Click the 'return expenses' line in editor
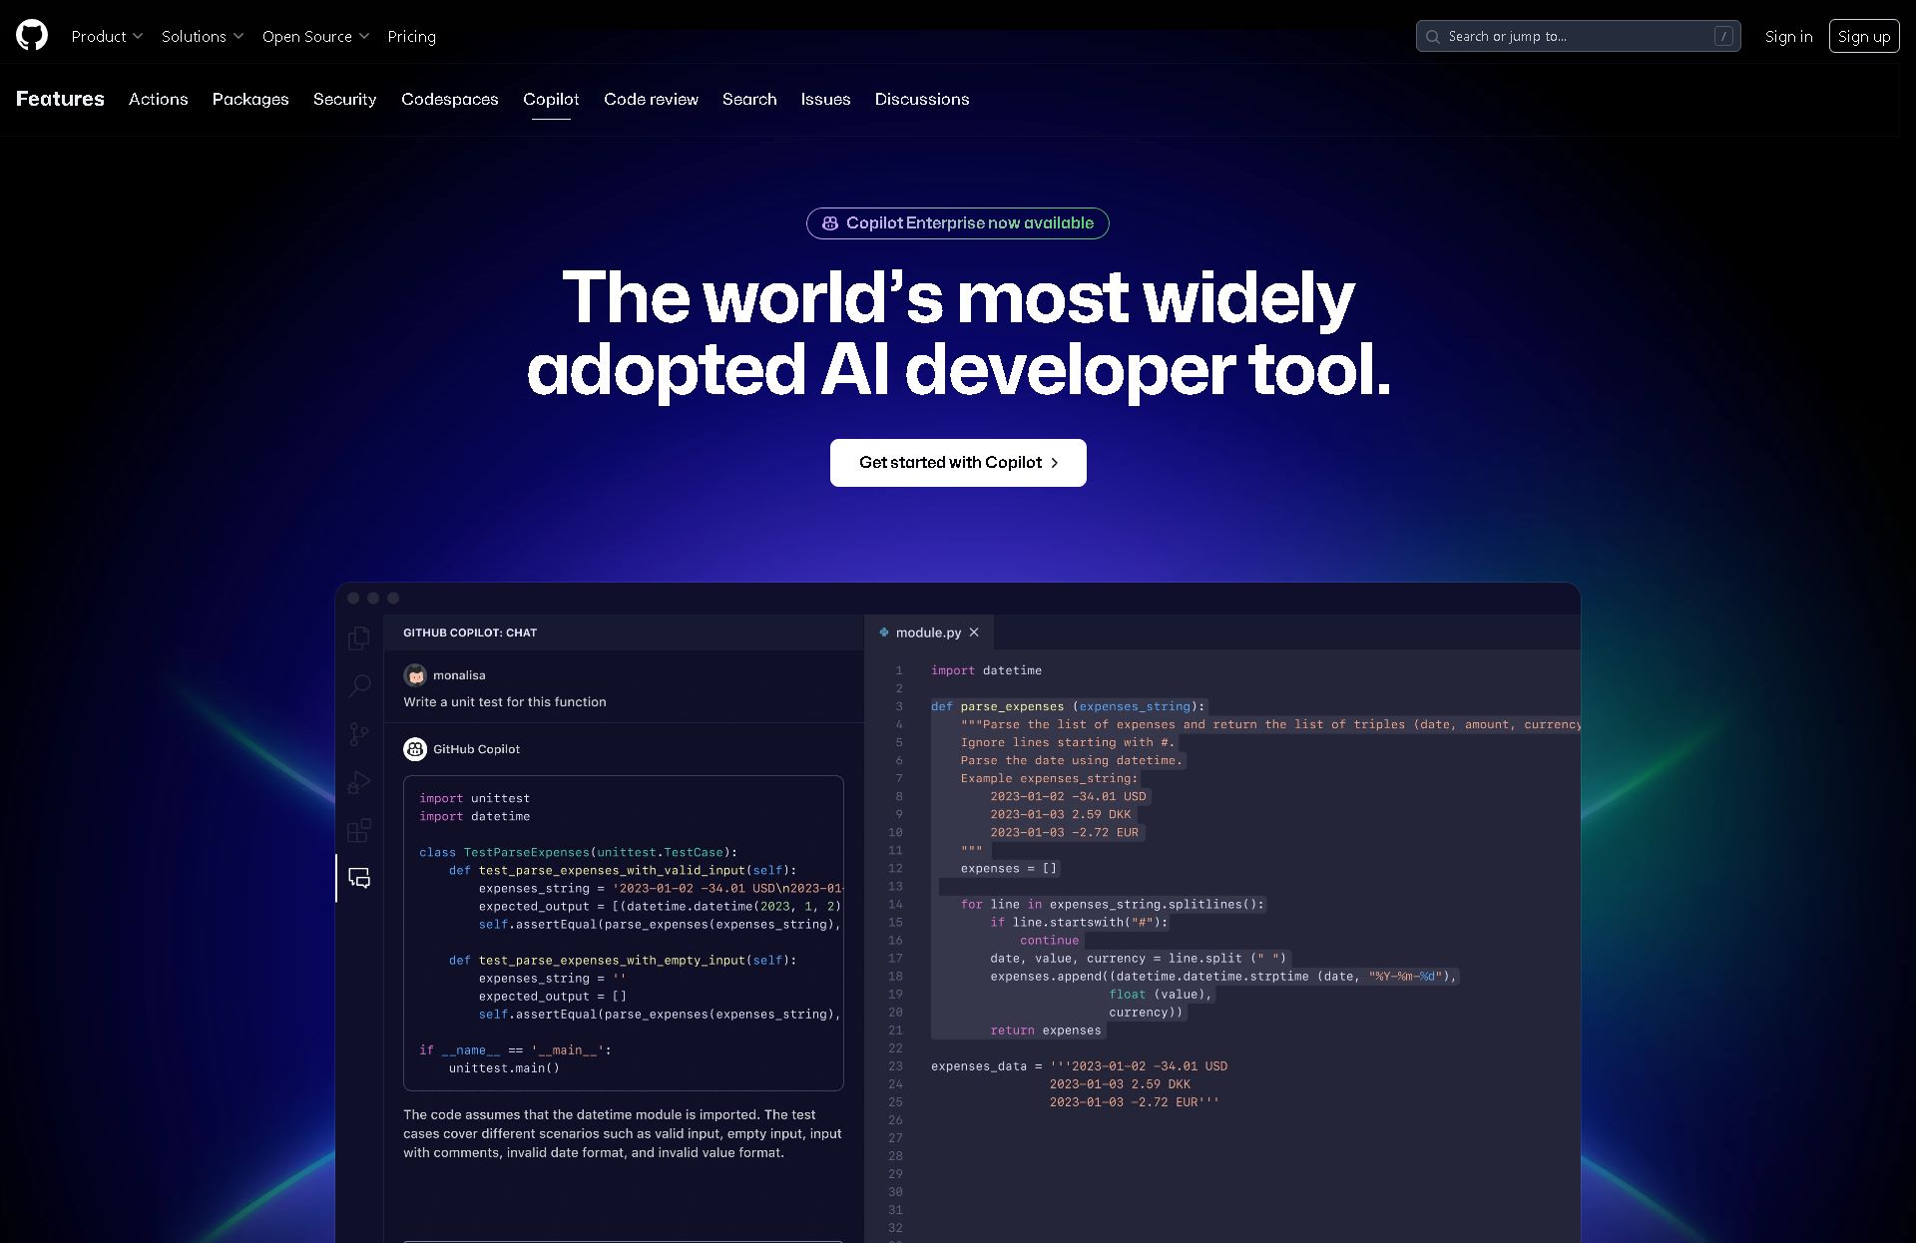 (x=1046, y=1031)
